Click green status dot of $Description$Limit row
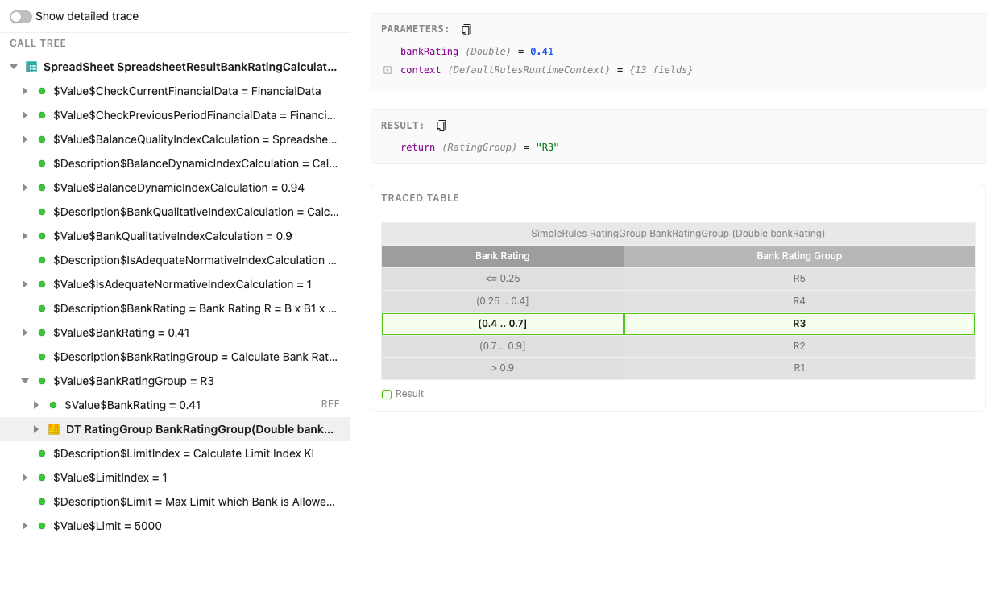The height and width of the screenshot is (612, 999). click(42, 502)
